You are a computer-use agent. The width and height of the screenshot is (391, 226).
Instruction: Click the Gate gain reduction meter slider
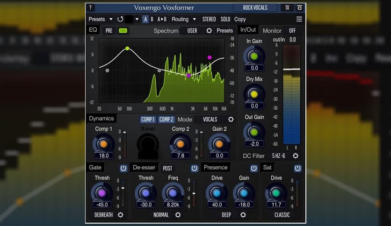click(123, 188)
